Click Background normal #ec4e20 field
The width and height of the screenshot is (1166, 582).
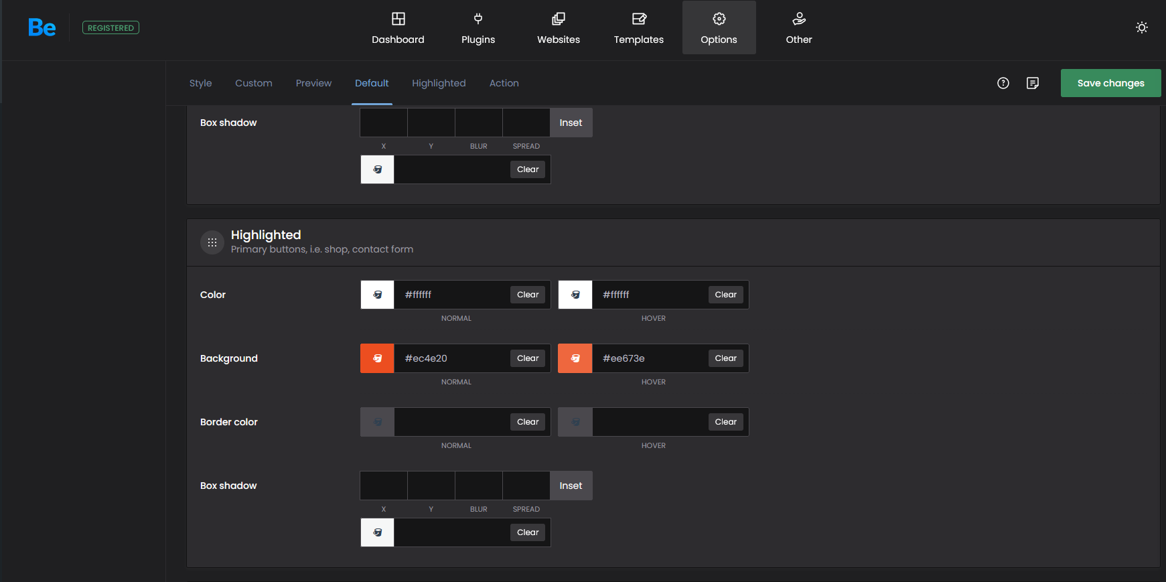pos(452,358)
